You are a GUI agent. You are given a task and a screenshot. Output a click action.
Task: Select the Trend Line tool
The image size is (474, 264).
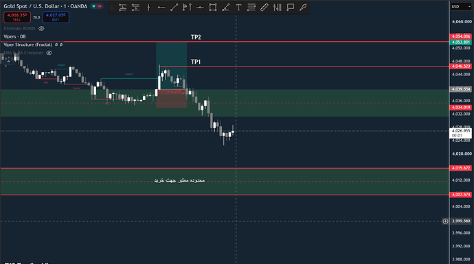[174, 8]
